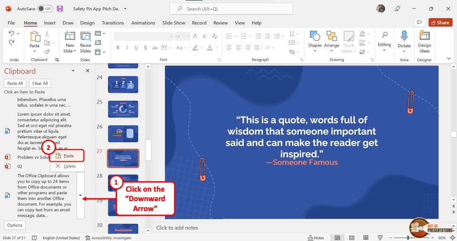Click the Format Painter brush icon
The height and width of the screenshot is (241, 457).
tap(47, 52)
